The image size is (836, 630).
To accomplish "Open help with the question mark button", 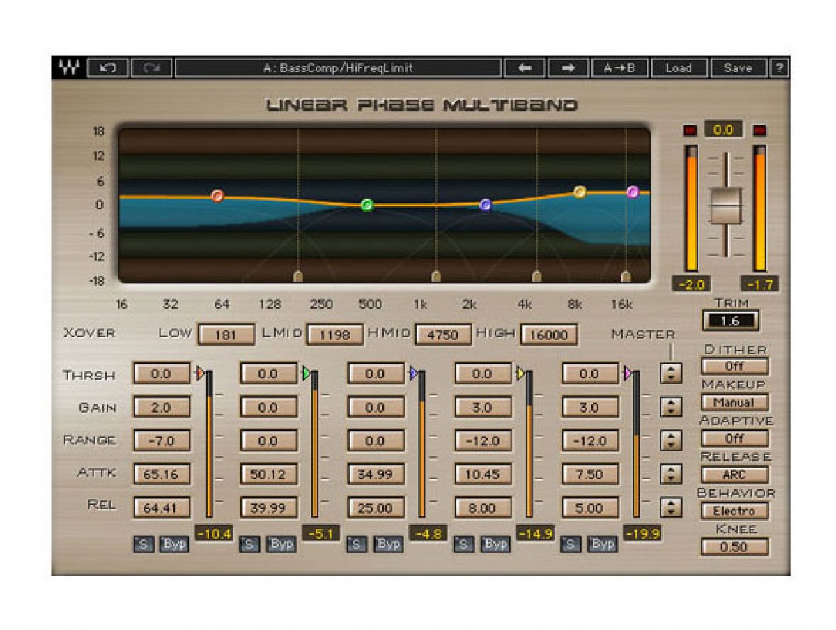I will (x=779, y=68).
